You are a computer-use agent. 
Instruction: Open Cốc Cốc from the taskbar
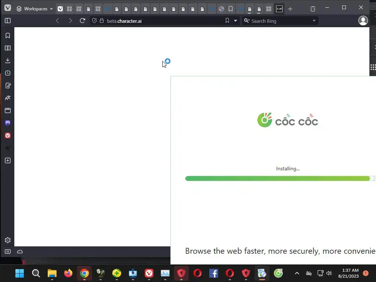pyautogui.click(x=278, y=273)
